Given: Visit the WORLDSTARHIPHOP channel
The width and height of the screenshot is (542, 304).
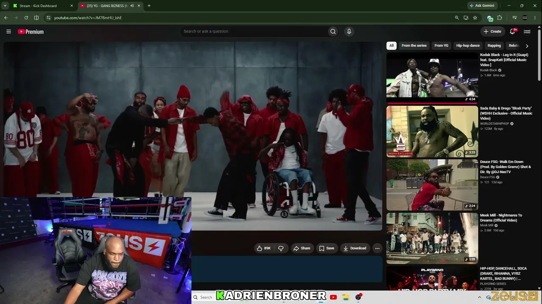Looking at the screenshot, I should coord(494,124).
